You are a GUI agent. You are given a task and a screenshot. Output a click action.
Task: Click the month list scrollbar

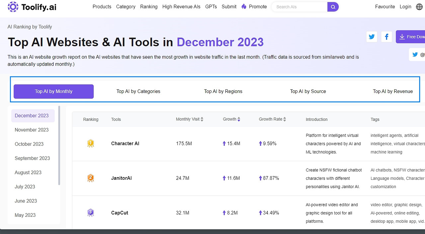[59, 145]
